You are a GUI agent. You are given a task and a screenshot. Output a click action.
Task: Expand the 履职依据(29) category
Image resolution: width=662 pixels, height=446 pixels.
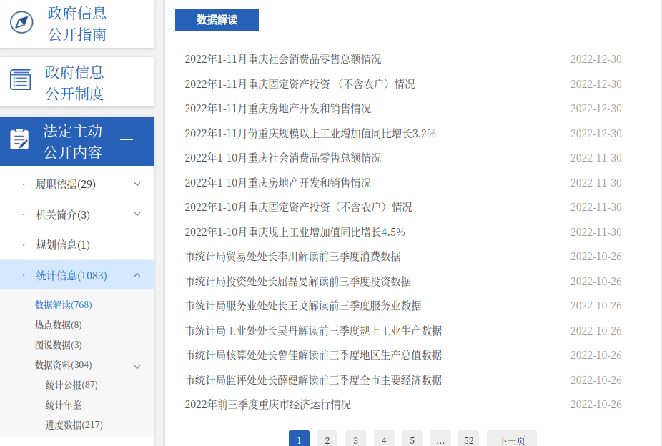[x=137, y=182]
